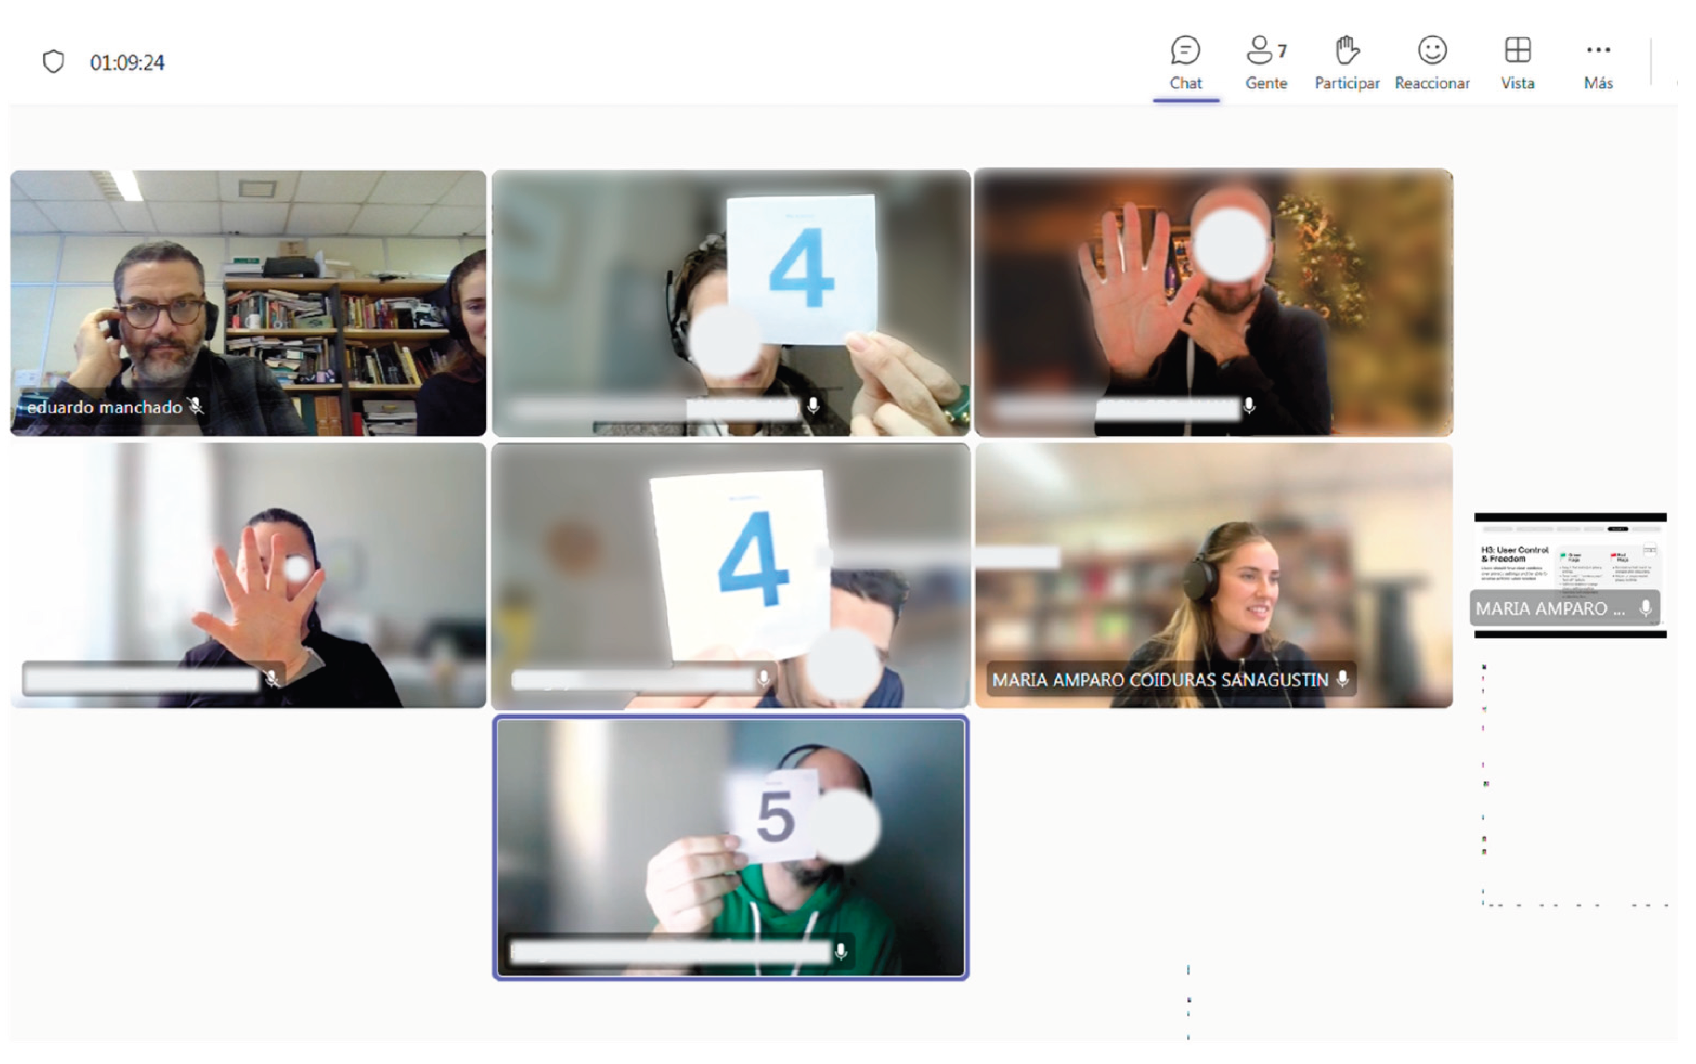Raise hand with Participar button
Image resolution: width=1696 pixels, height=1064 pixels.
point(1347,63)
